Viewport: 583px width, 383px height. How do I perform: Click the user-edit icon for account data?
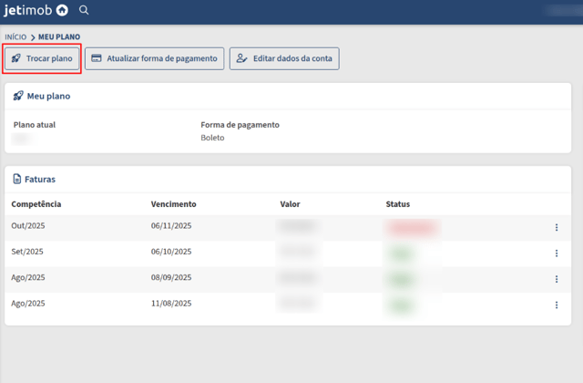[x=241, y=58]
